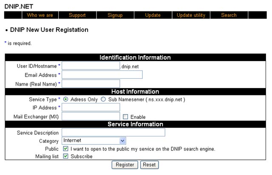Go to the Support page
The height and width of the screenshot is (175, 272).
point(77,15)
